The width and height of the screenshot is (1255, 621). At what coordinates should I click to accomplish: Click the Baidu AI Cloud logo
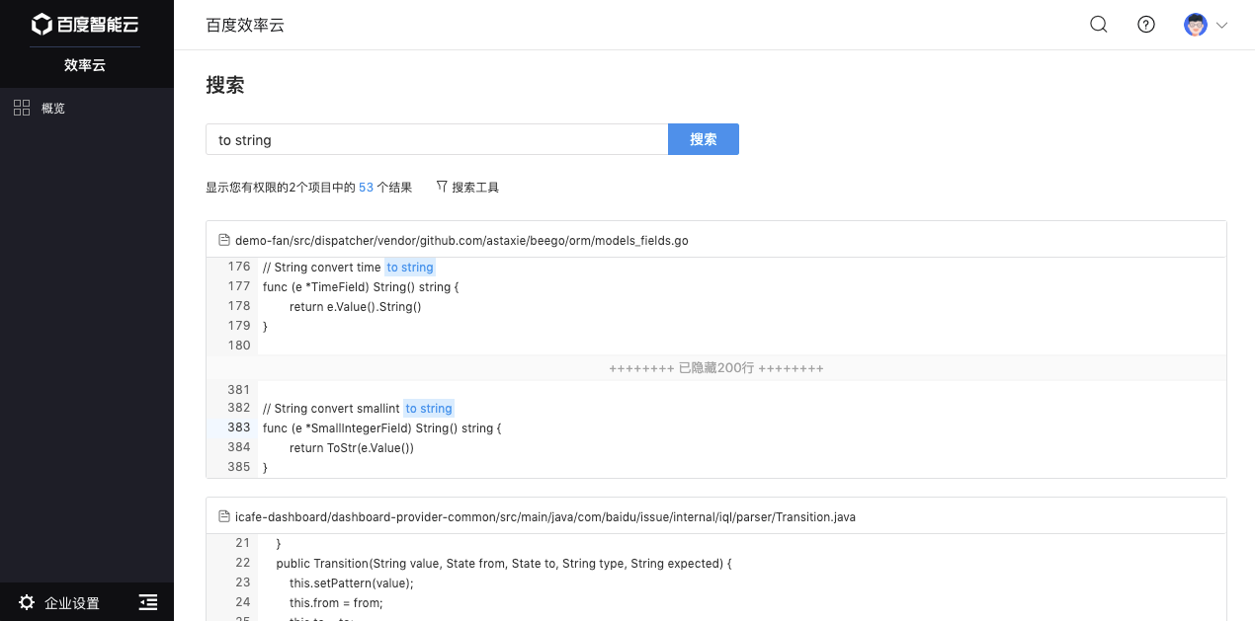coord(85,24)
